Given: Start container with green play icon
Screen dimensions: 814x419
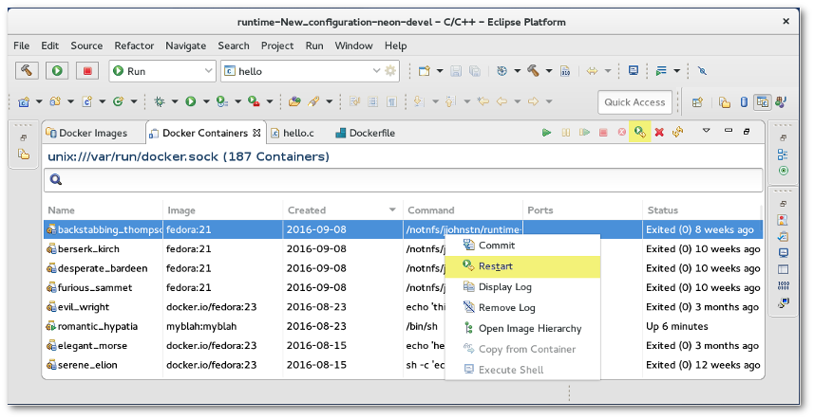Looking at the screenshot, I should pos(546,133).
